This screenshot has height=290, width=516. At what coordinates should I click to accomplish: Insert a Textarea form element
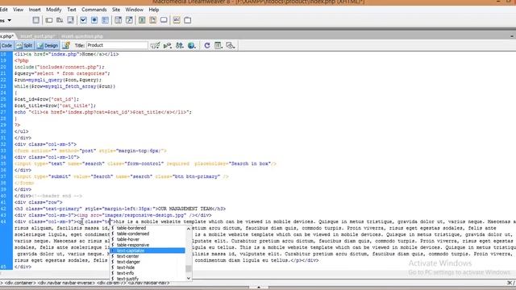click(70, 20)
